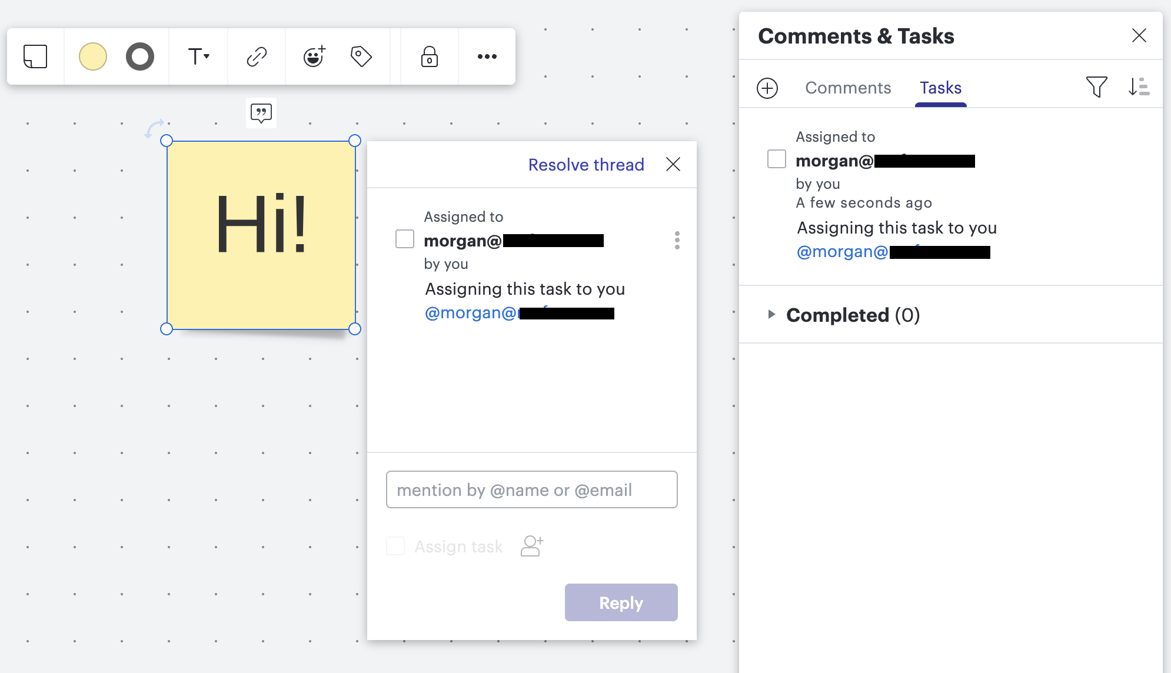
Task: Open the more options overflow menu
Action: 487,56
